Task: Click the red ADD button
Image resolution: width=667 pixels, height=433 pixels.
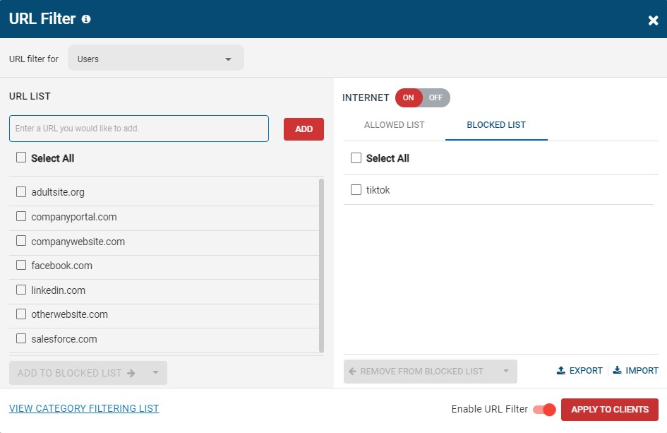Action: coord(304,129)
